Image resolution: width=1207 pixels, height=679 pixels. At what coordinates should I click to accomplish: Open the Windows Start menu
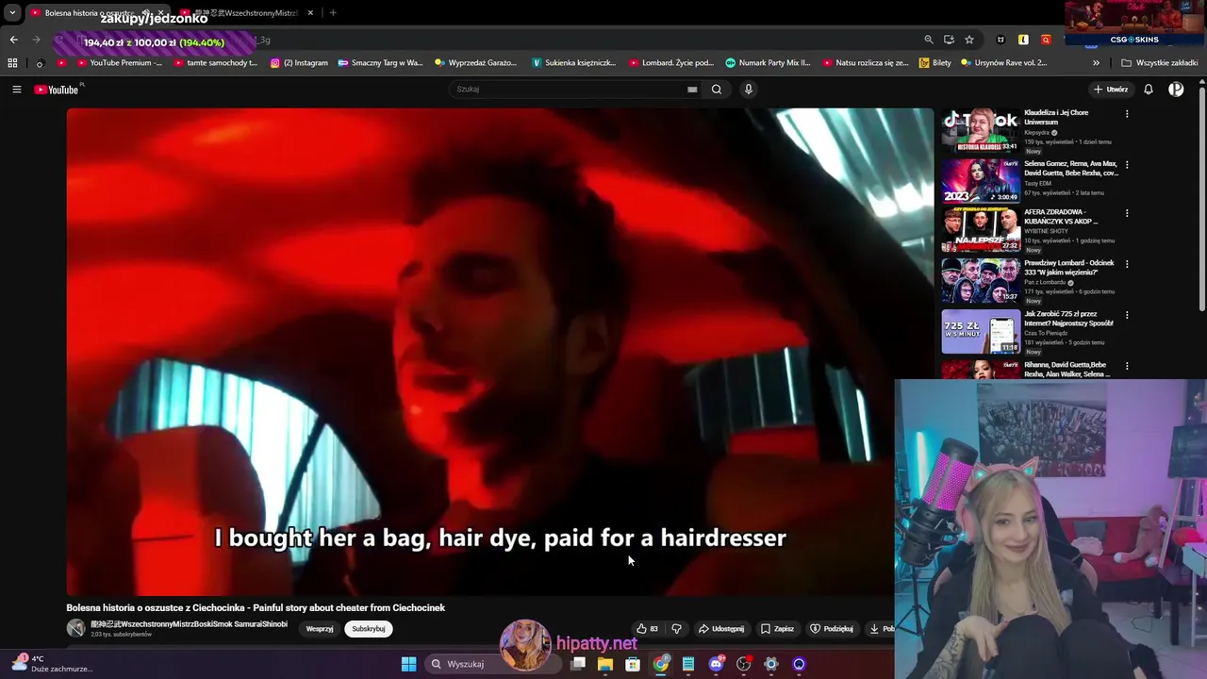click(x=408, y=664)
